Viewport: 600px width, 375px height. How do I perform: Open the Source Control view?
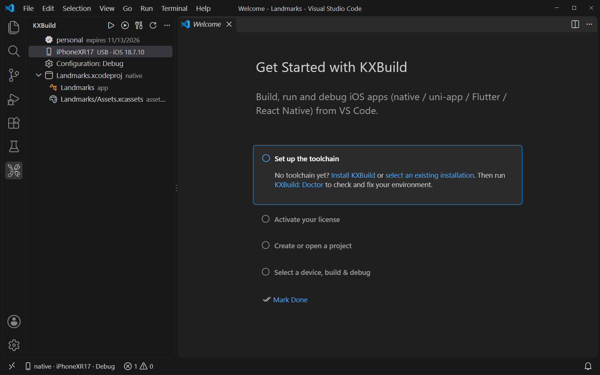[x=14, y=75]
